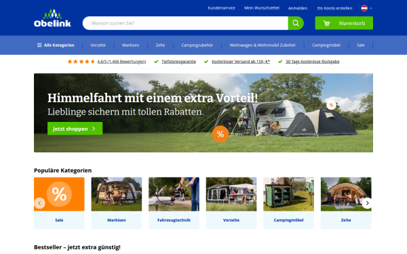Show next categories with right carousel arrow
Viewport: 407px width, 254px height.
point(367,203)
